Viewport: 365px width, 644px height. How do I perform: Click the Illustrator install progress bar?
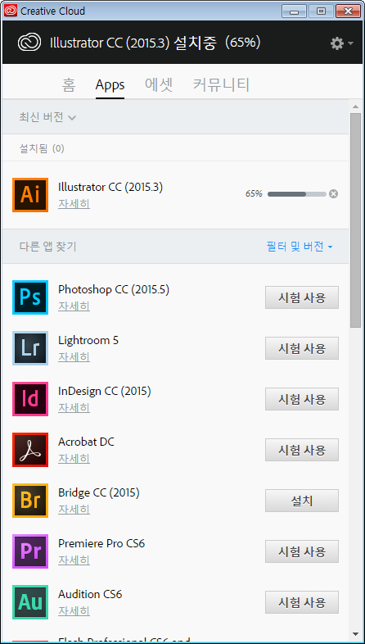click(x=297, y=194)
